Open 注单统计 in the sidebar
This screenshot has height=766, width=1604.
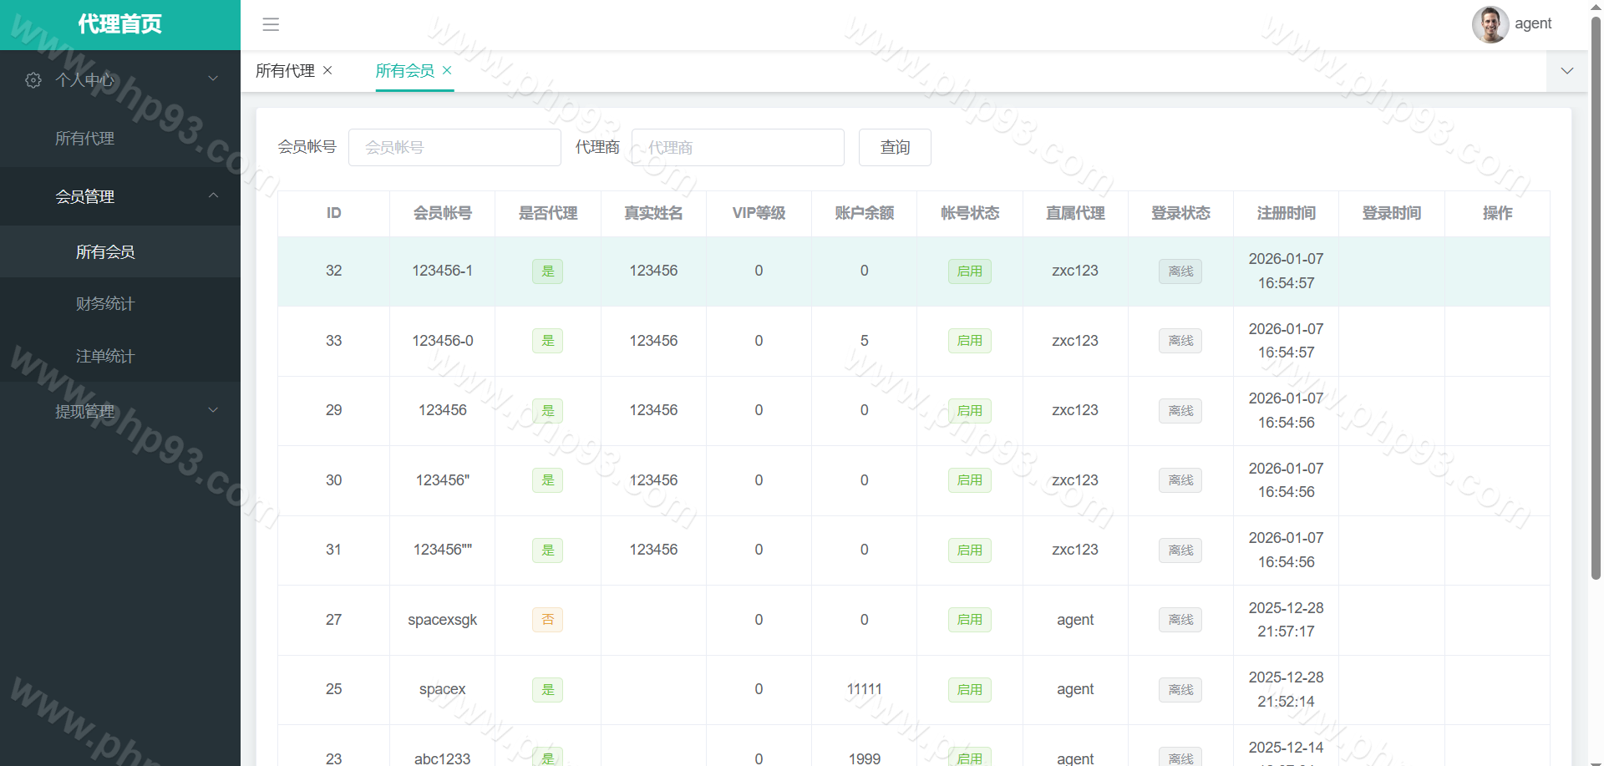point(105,357)
